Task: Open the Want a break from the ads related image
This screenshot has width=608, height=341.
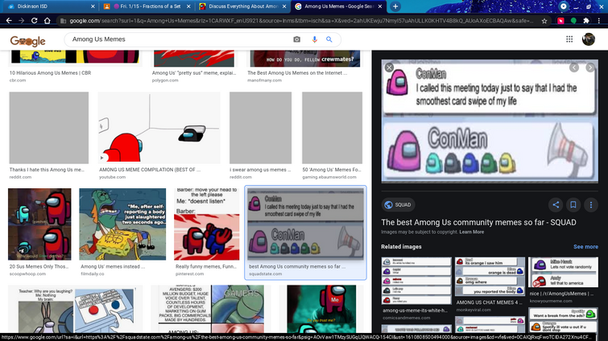Action: pos(563,320)
